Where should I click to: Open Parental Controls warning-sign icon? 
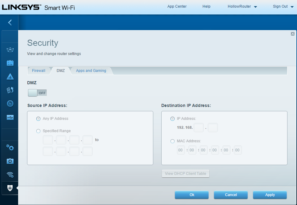click(x=10, y=77)
